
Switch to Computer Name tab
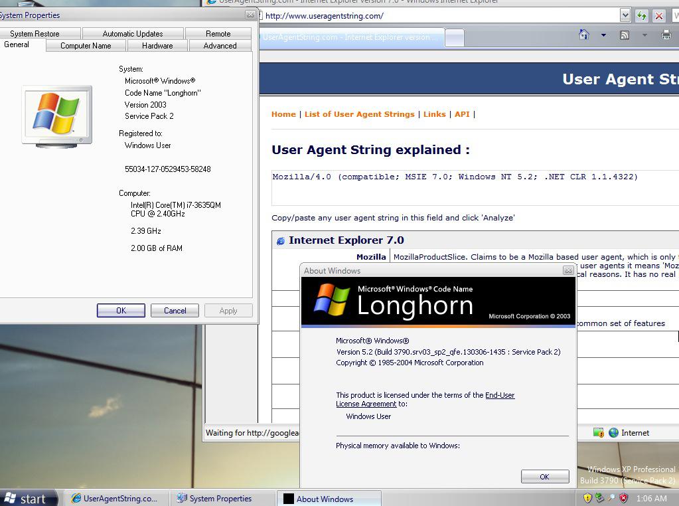pos(86,46)
